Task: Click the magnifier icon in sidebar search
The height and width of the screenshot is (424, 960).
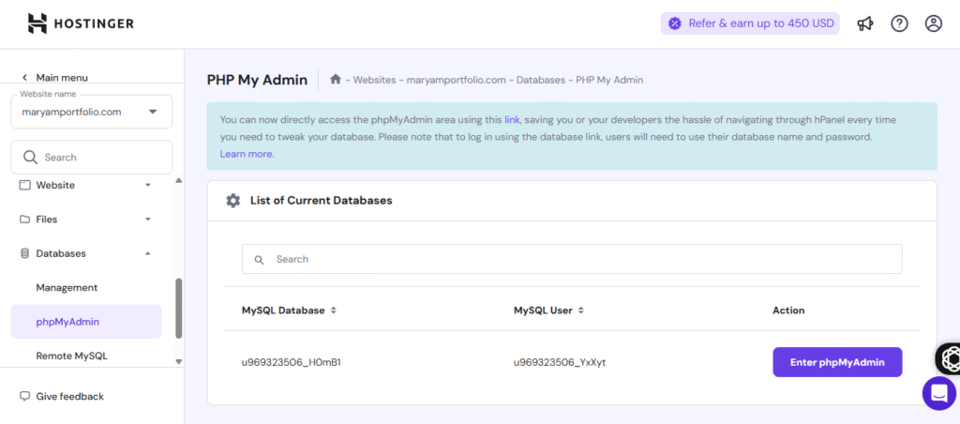Action: (x=31, y=158)
